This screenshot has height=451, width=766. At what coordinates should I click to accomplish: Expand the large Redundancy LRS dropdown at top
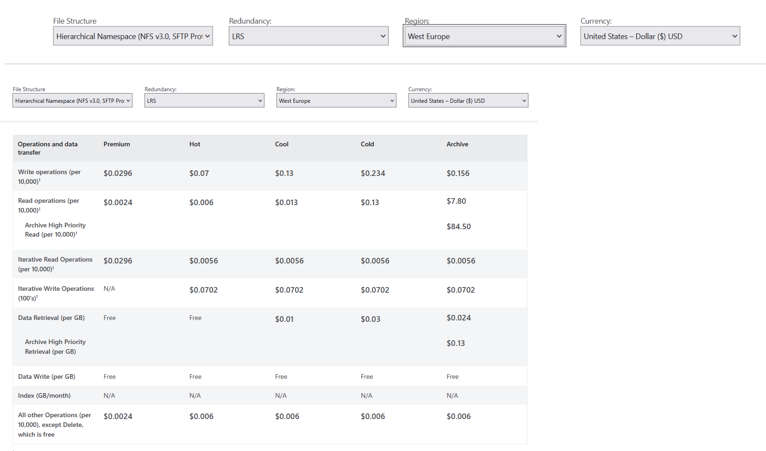coord(308,36)
